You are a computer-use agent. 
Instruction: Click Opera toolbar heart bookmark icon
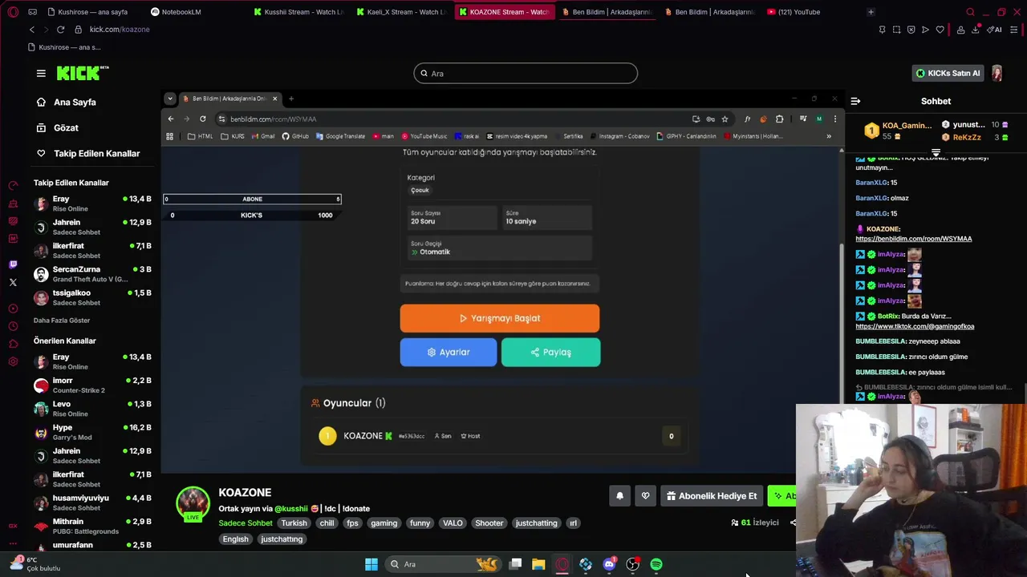point(940,30)
